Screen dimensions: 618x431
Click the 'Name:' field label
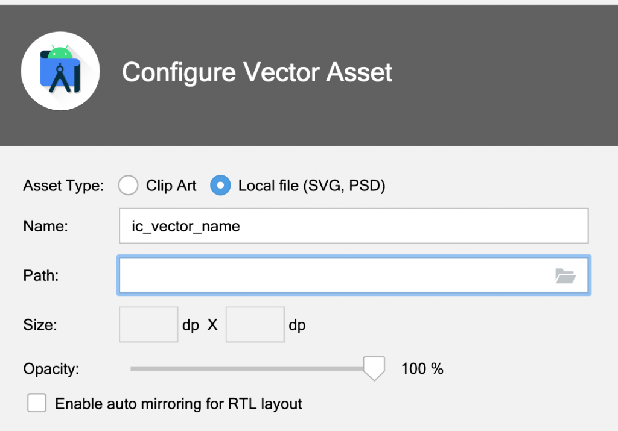coord(46,227)
